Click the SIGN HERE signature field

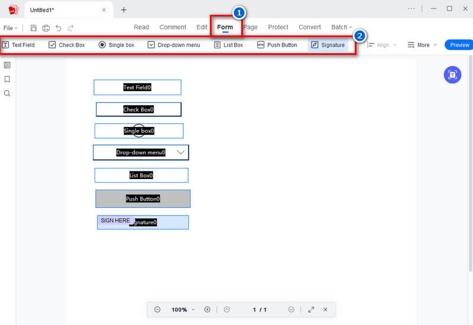(x=143, y=222)
